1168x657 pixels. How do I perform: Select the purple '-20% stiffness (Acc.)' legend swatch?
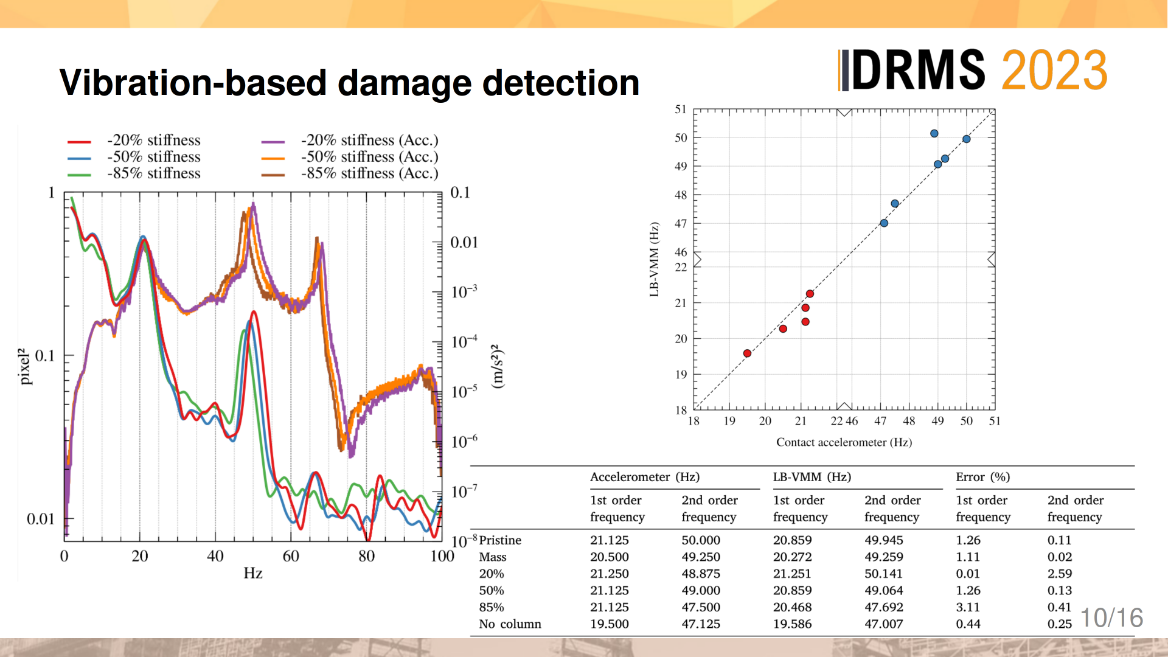pos(273,141)
